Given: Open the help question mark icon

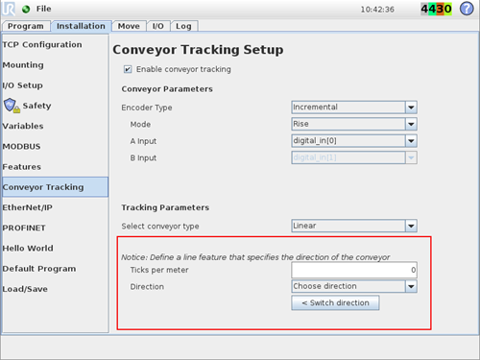Looking at the screenshot, I should (467, 9).
